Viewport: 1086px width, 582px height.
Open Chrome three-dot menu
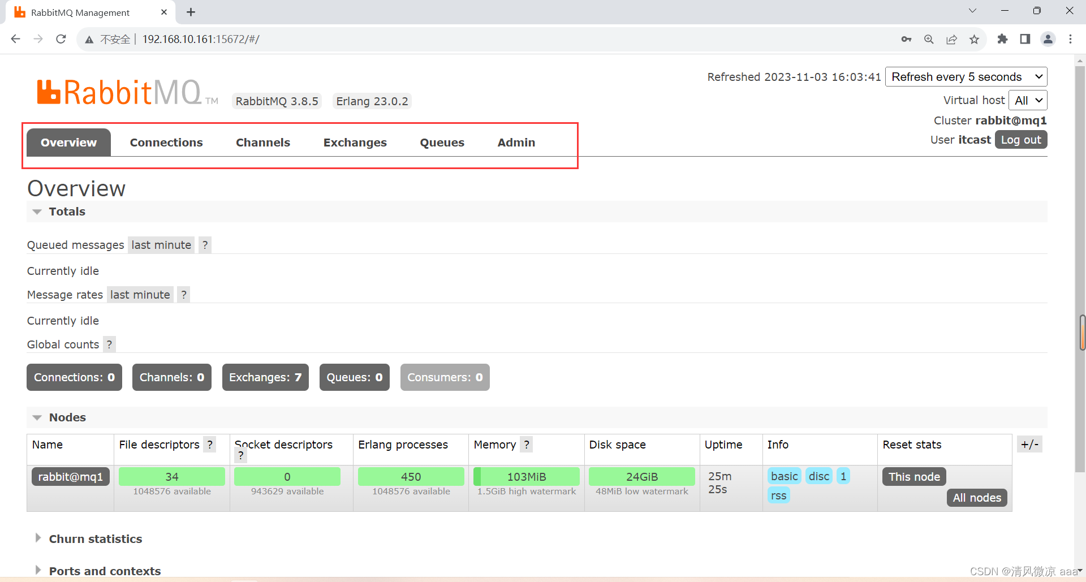1070,39
